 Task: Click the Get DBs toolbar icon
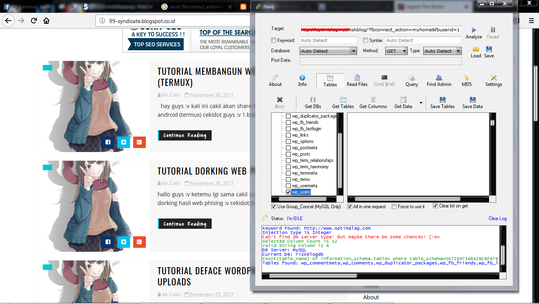pos(313,100)
